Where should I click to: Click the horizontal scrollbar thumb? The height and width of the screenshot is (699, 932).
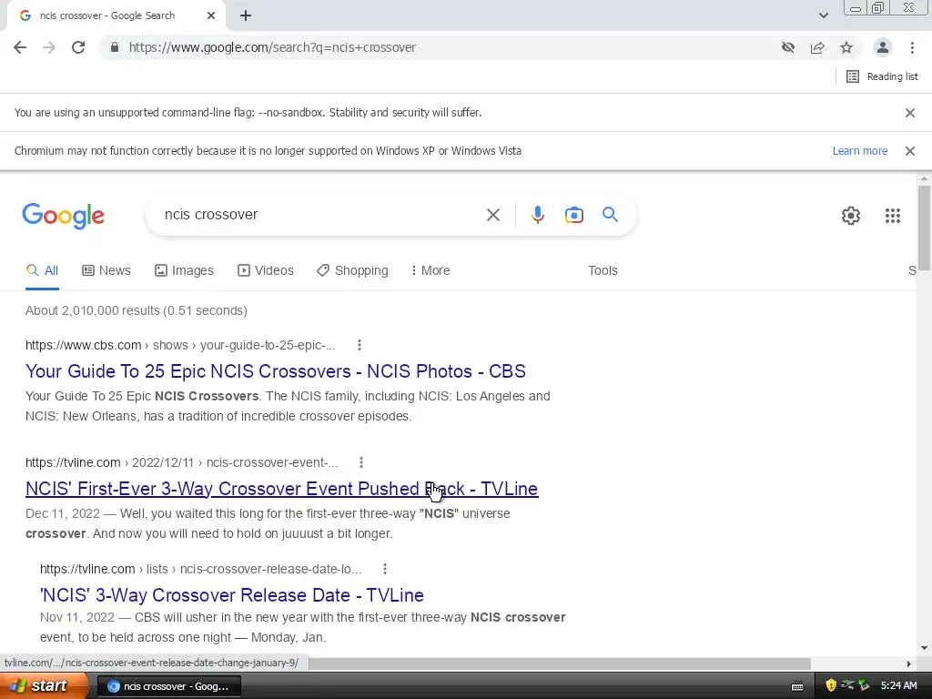click(560, 664)
